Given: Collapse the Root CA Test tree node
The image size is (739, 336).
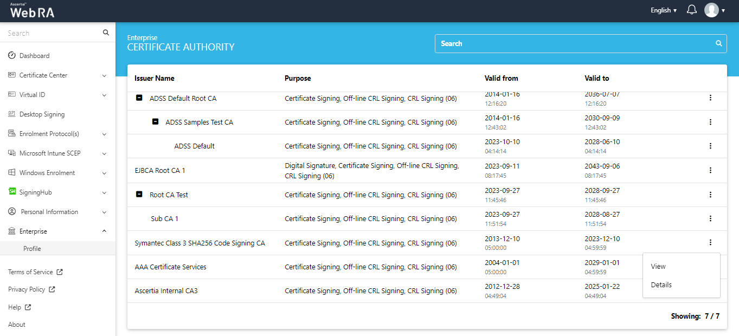Looking at the screenshot, I should (x=139, y=195).
